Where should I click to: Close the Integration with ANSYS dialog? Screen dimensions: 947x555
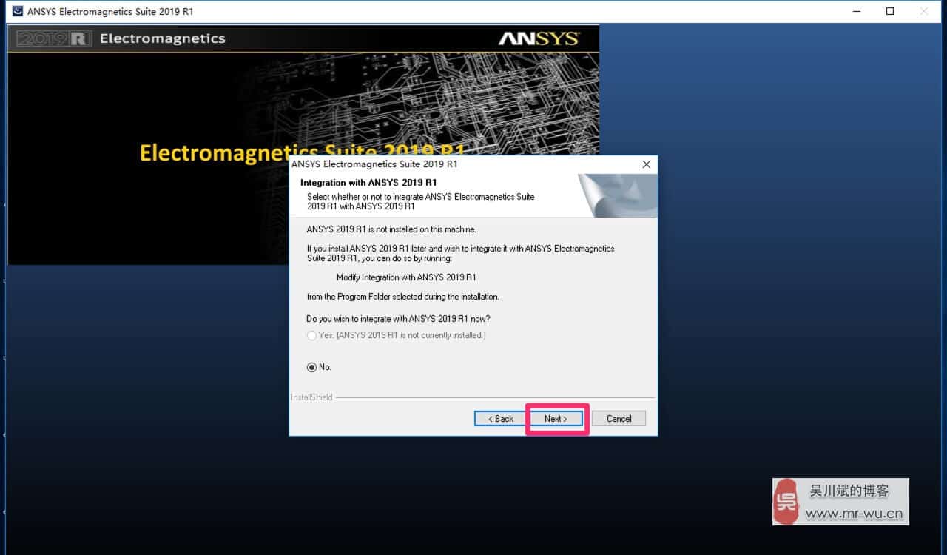646,164
